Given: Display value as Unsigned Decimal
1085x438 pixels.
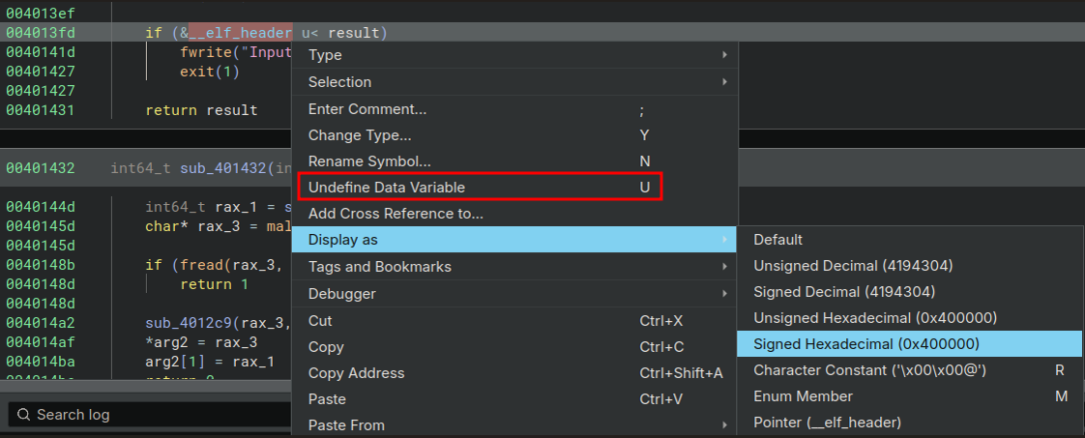Looking at the screenshot, I should tap(844, 266).
